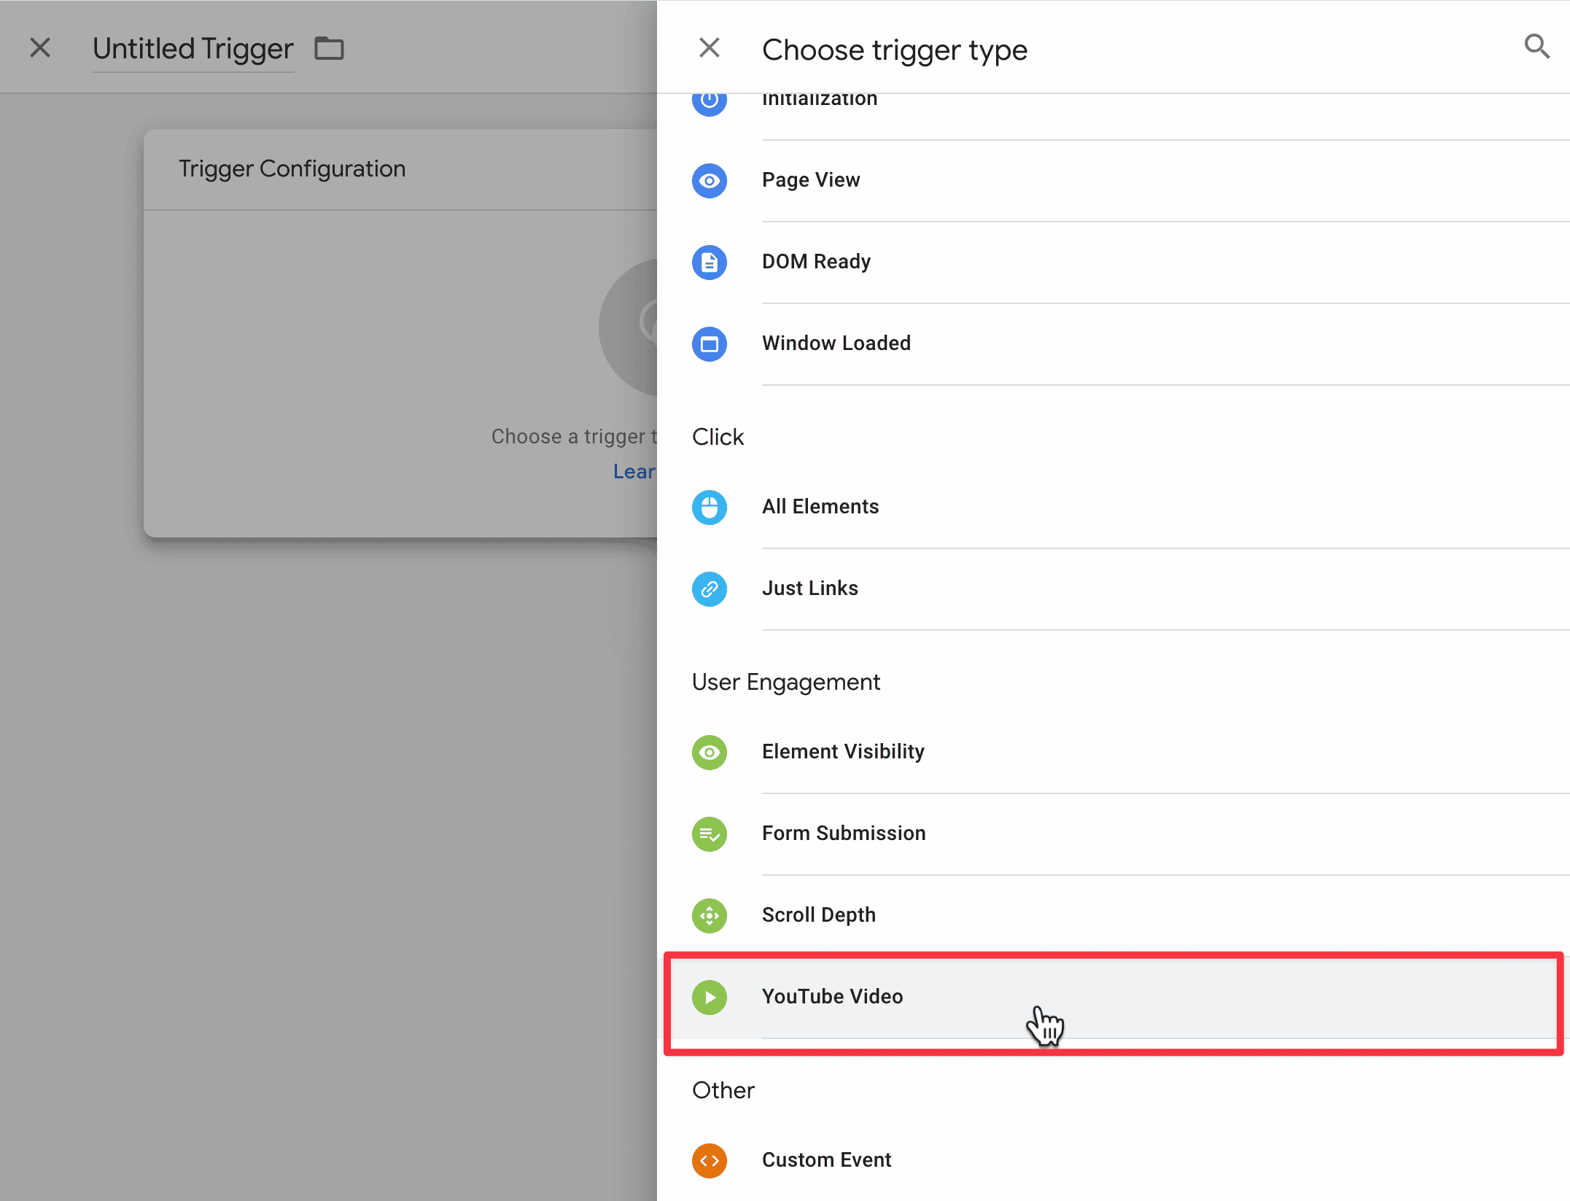Click the Scroll Depth arrows icon

point(709,916)
